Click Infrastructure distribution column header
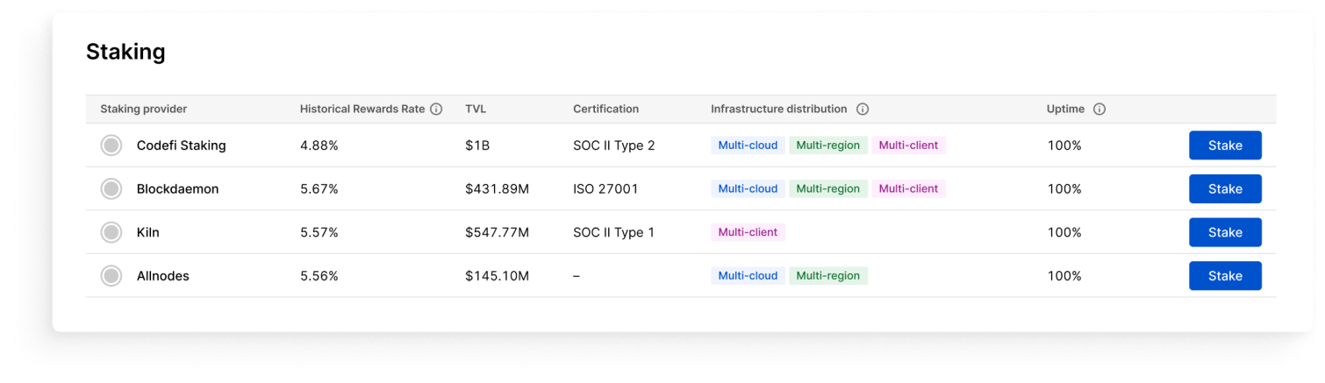Viewport: 1325px width, 383px height. point(779,110)
